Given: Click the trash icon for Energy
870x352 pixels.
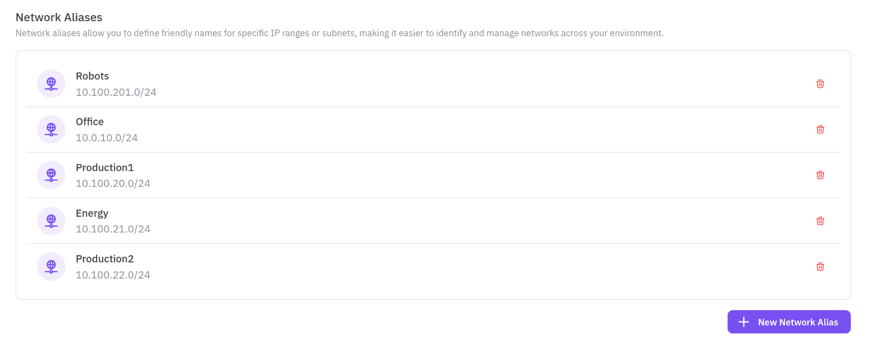Looking at the screenshot, I should (820, 221).
